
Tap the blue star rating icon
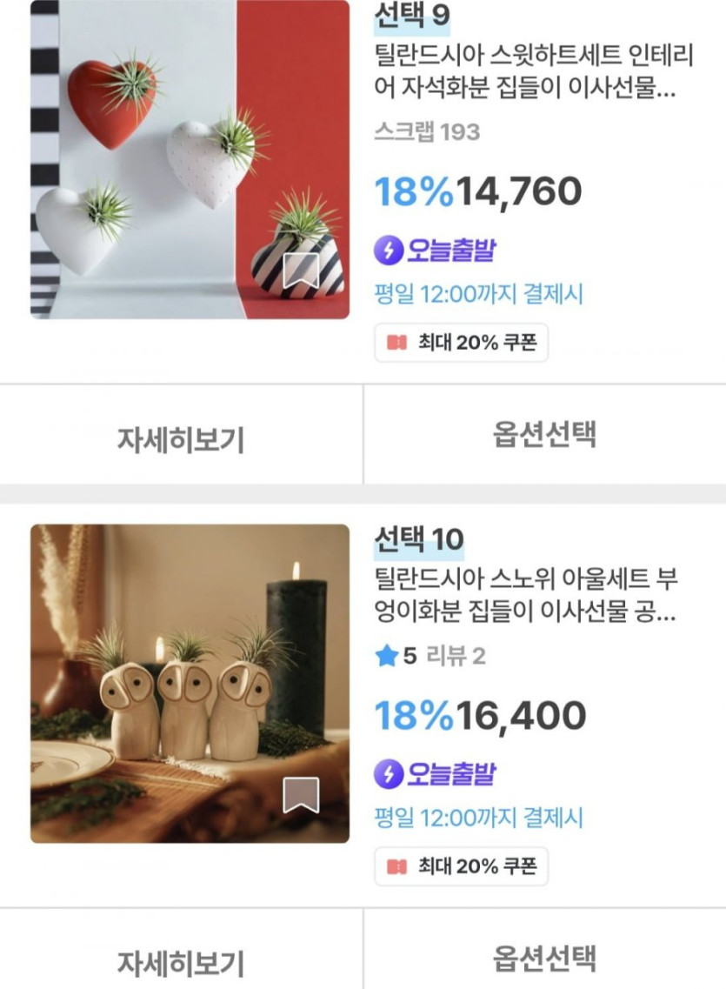pyautogui.click(x=386, y=656)
